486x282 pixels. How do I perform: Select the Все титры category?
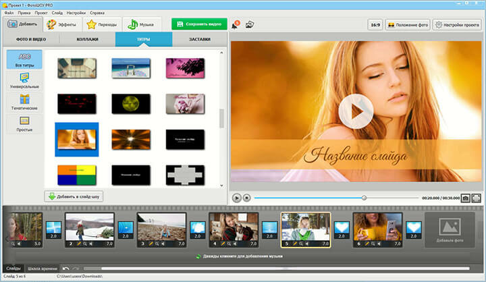click(x=24, y=59)
